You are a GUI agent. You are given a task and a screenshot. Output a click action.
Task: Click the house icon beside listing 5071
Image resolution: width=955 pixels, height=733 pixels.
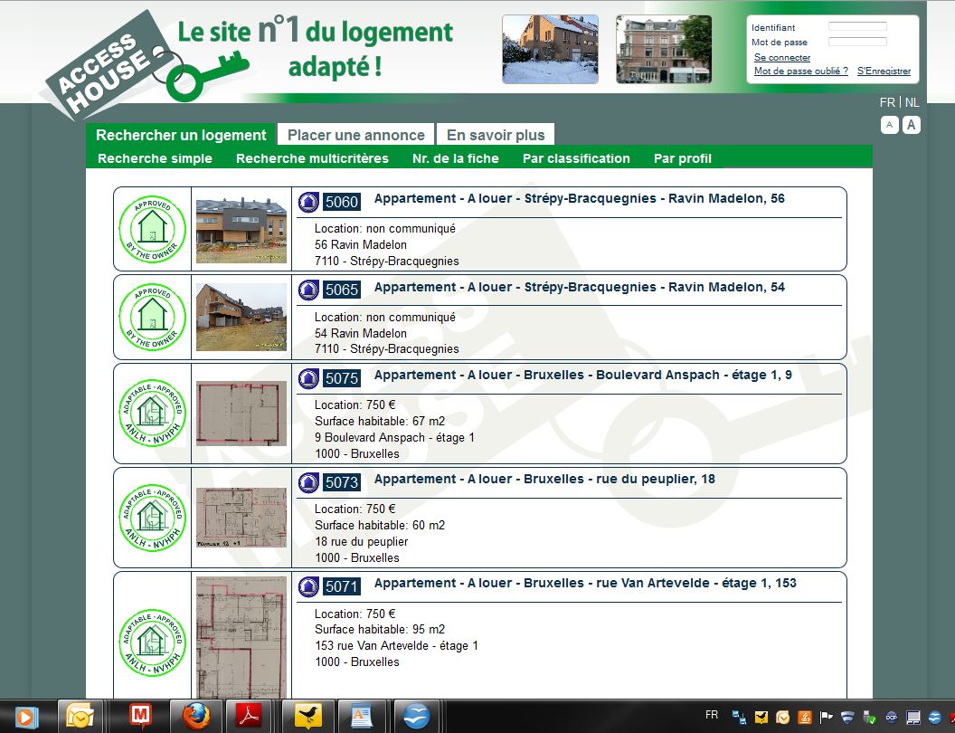(x=308, y=586)
